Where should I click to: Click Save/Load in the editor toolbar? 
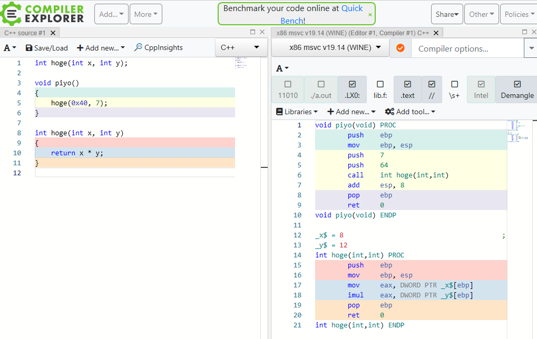[46, 47]
